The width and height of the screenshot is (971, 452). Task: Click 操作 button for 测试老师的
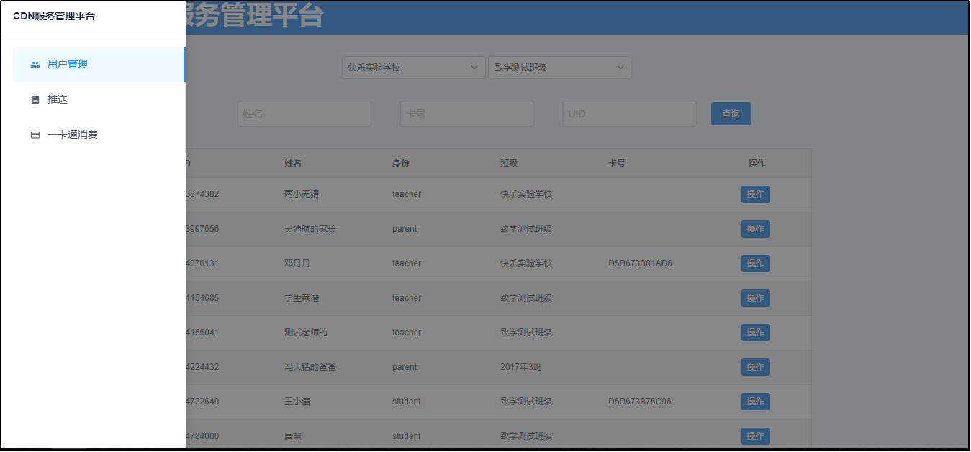tap(755, 333)
